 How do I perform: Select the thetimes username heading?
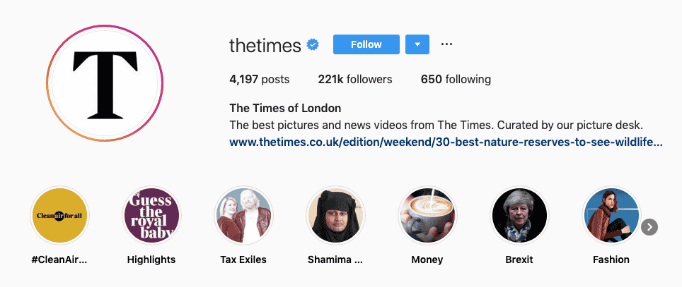coord(265,45)
